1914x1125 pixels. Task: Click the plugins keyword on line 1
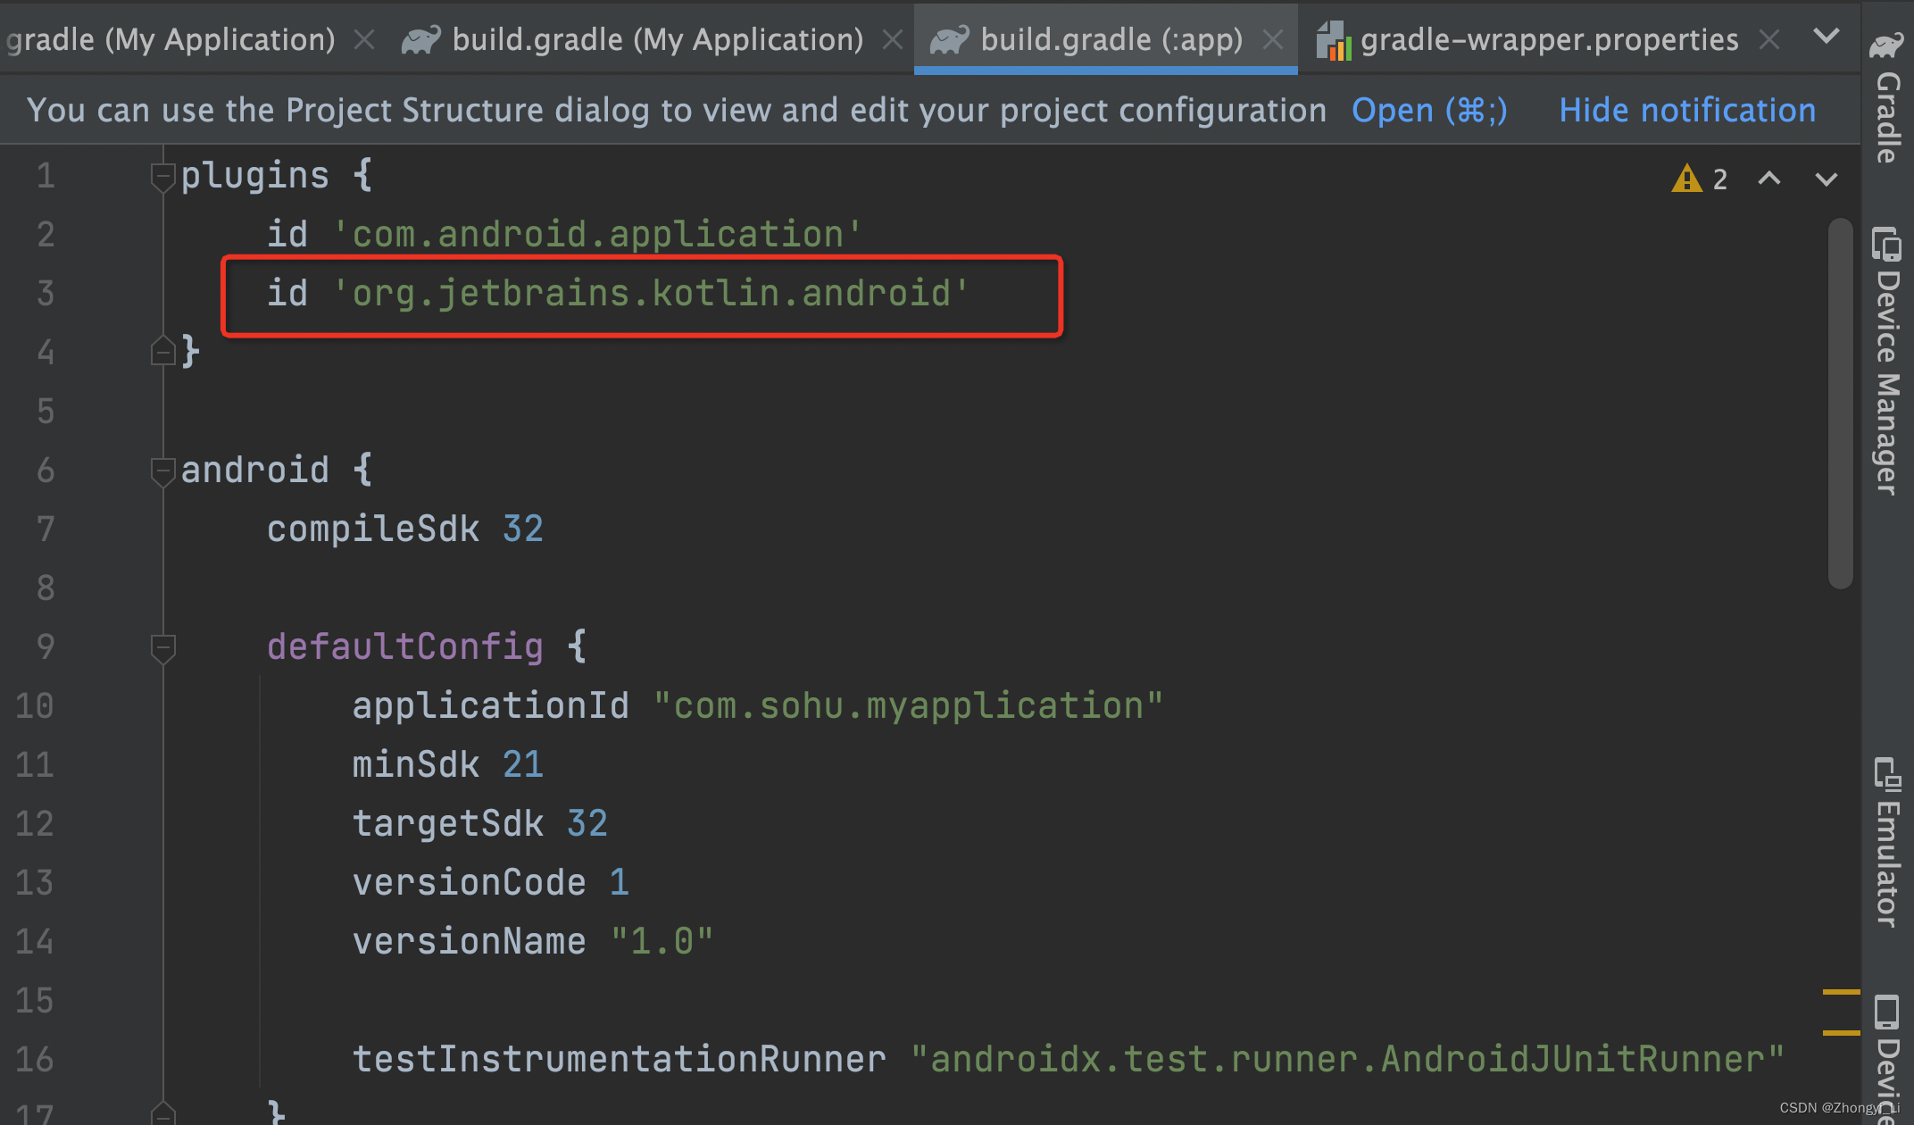click(x=255, y=175)
